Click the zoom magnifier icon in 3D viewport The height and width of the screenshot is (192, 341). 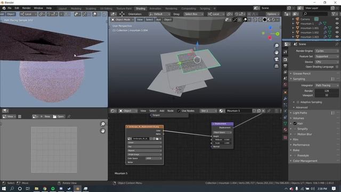[x=277, y=45]
